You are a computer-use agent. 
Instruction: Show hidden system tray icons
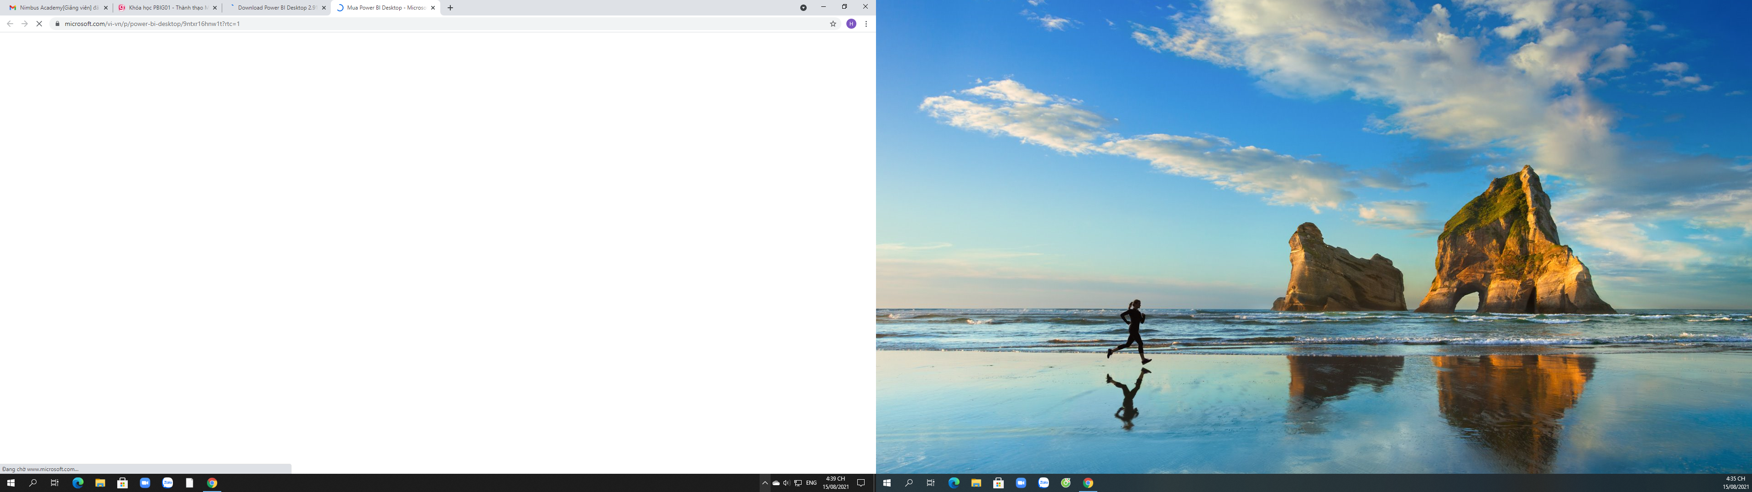tap(765, 483)
